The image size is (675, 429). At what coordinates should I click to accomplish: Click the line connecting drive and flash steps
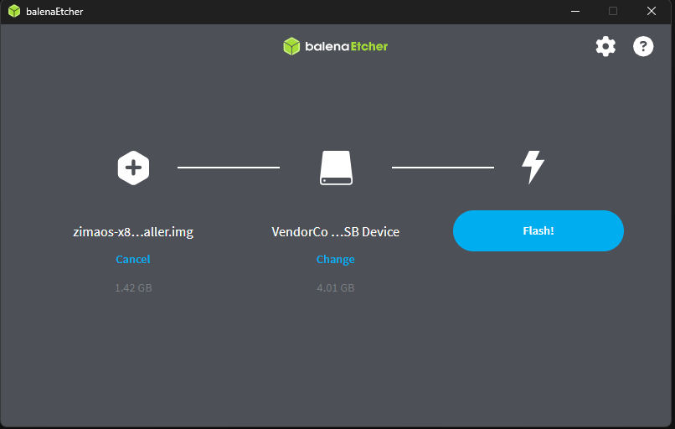[442, 168]
